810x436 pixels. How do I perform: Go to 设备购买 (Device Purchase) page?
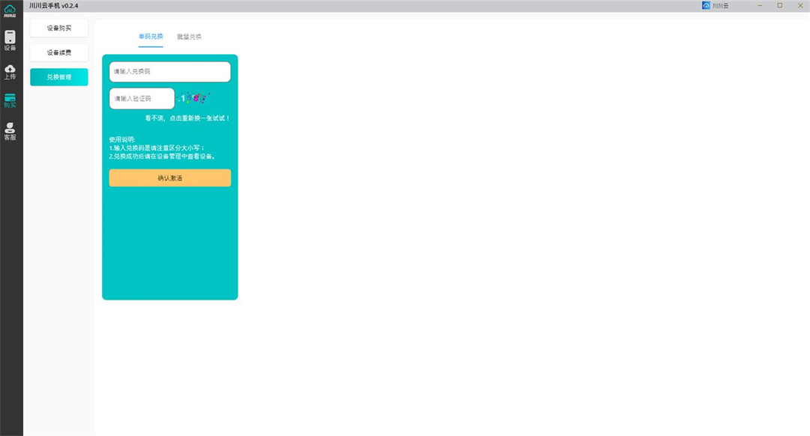tap(59, 28)
